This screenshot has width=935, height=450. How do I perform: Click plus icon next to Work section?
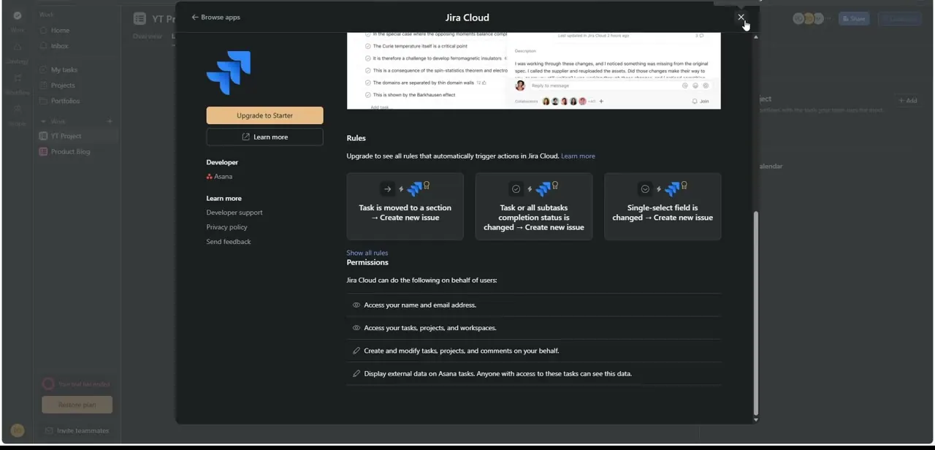coord(110,121)
